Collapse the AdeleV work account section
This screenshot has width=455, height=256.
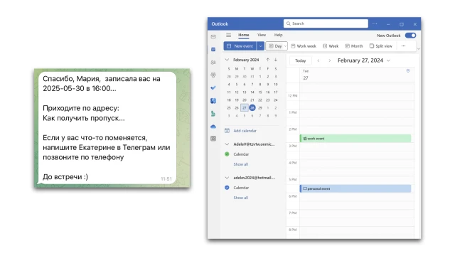[x=227, y=144]
